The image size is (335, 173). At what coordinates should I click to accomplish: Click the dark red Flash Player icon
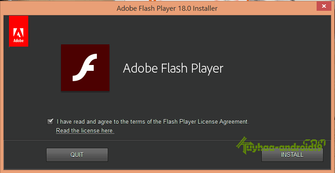85,68
